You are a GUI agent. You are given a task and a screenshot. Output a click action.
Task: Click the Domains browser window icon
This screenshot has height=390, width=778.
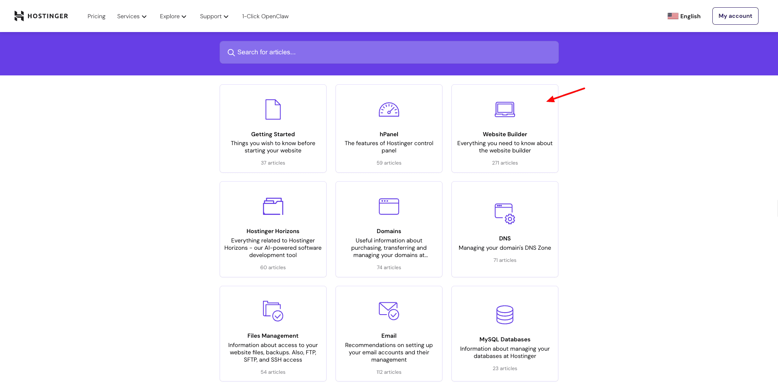(389, 206)
